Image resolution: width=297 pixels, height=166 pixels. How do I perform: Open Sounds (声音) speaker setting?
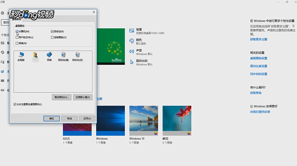(x=141, y=52)
